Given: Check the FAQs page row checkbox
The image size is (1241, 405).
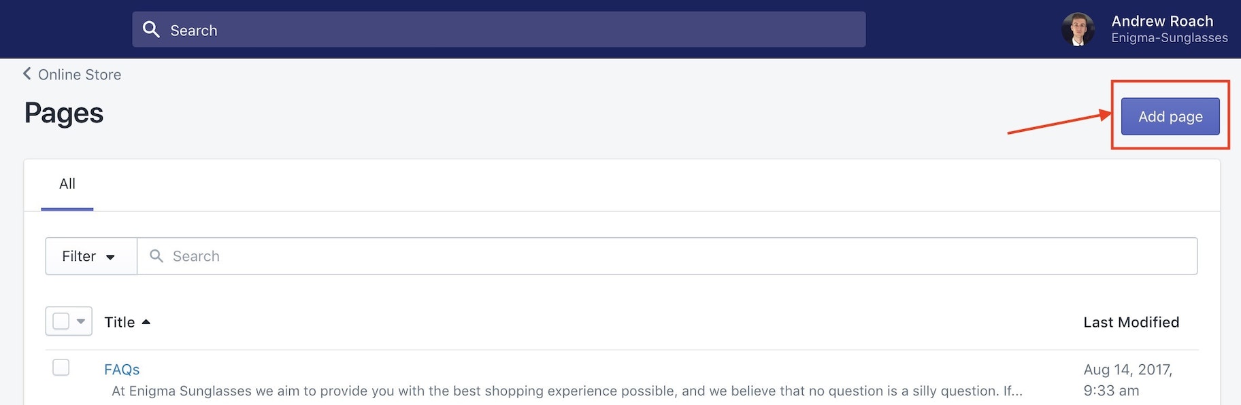Looking at the screenshot, I should coord(61,368).
